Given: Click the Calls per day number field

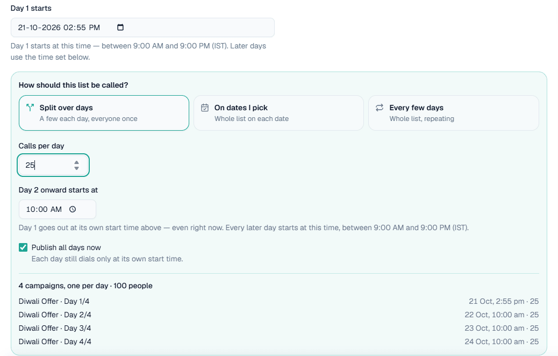Looking at the screenshot, I should [53, 165].
